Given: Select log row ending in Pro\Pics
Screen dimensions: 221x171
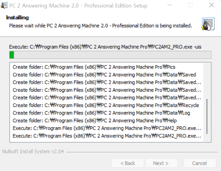Looking at the screenshot, I should tap(94, 67).
